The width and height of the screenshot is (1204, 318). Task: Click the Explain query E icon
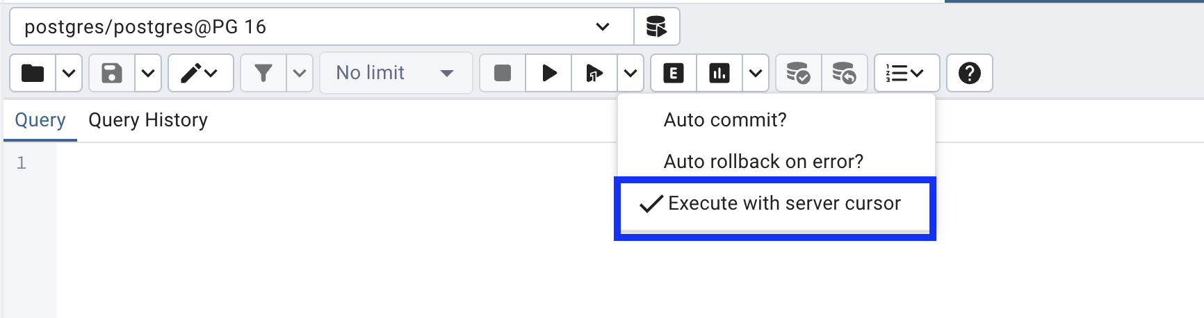[674, 73]
